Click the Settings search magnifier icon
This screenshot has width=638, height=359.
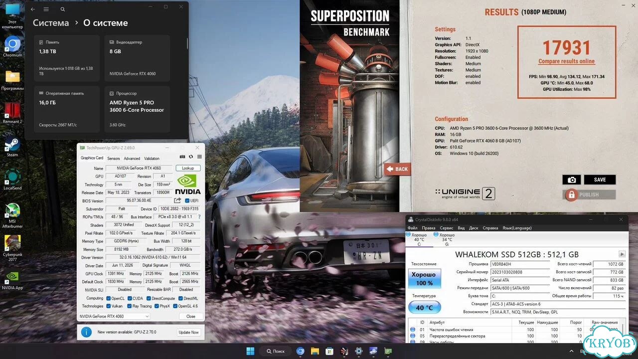(62, 9)
